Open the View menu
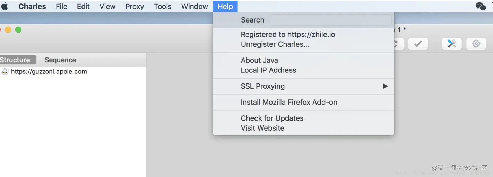This screenshot has height=177, width=493. click(107, 6)
